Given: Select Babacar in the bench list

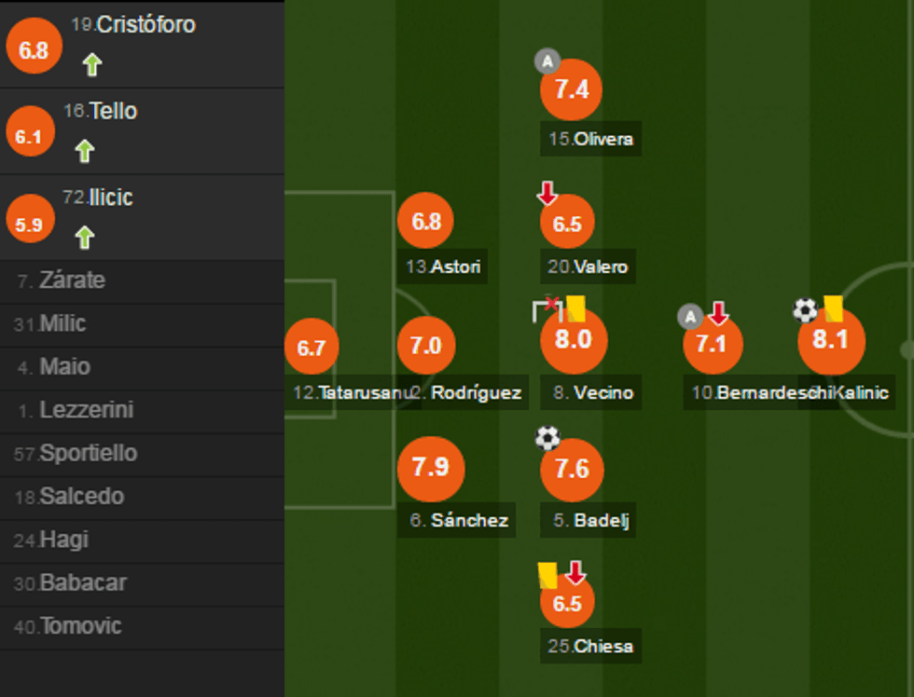Looking at the screenshot, I should 83,583.
